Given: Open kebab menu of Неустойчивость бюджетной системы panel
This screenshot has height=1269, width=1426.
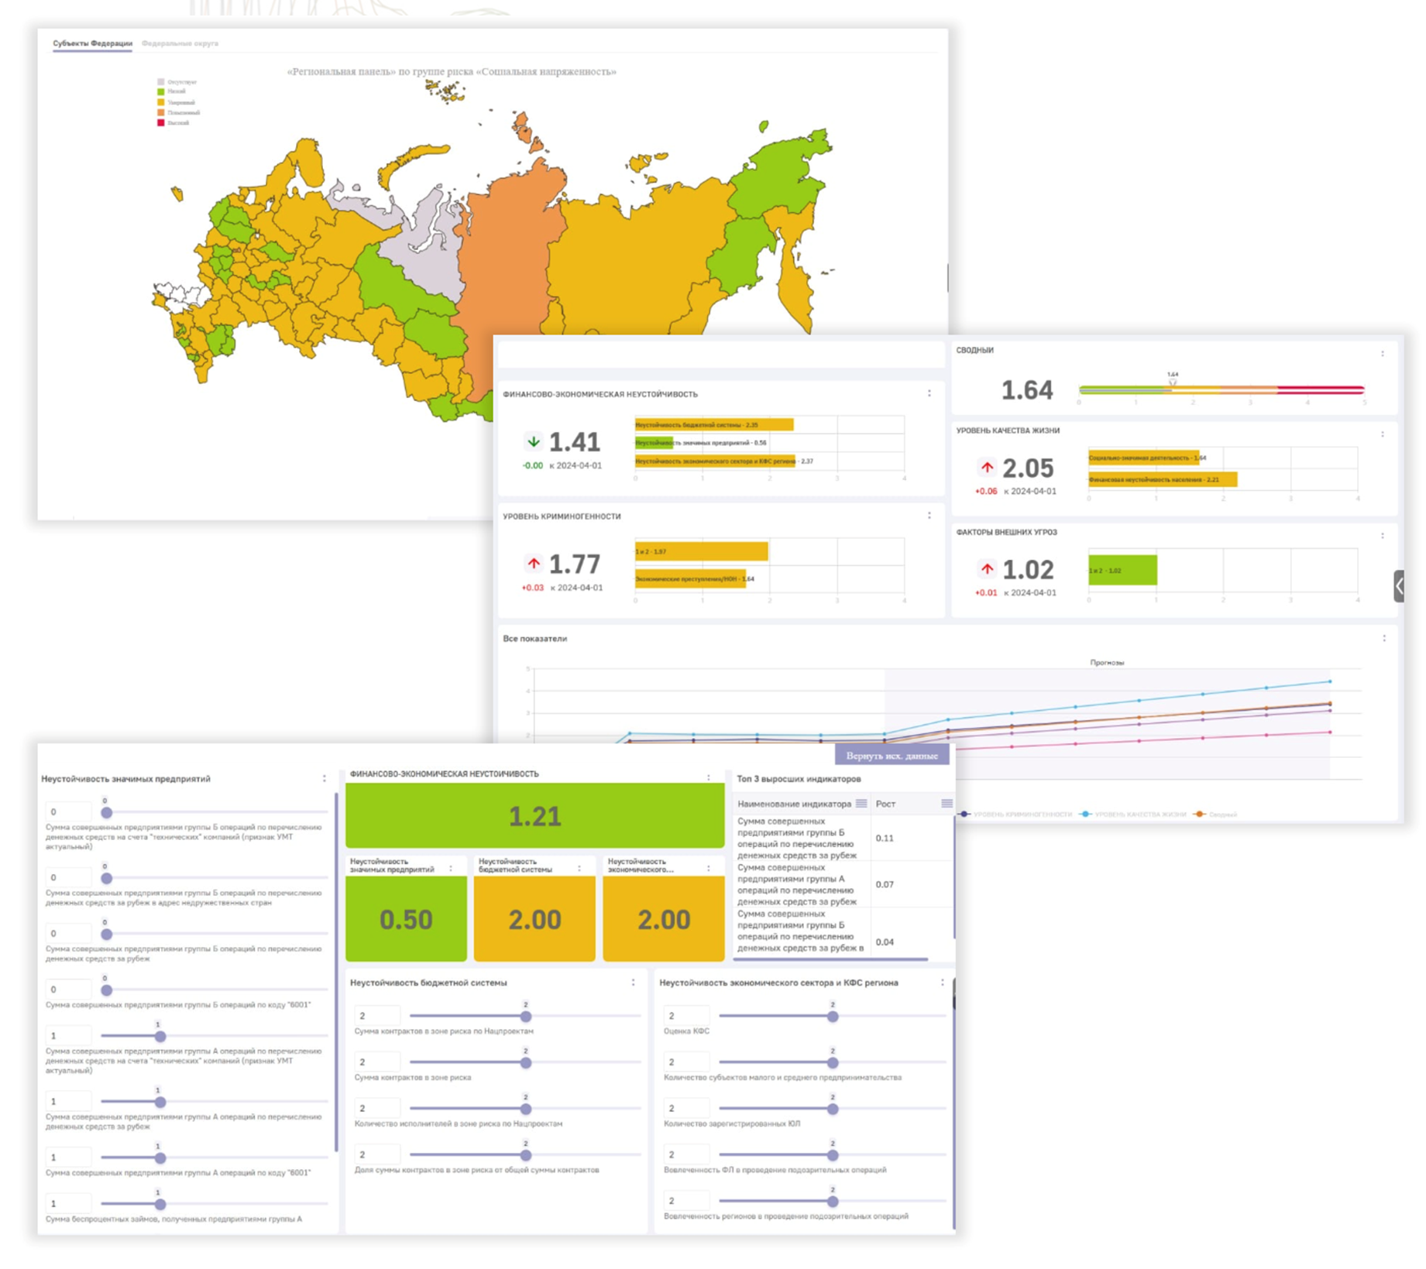Looking at the screenshot, I should pos(633,983).
